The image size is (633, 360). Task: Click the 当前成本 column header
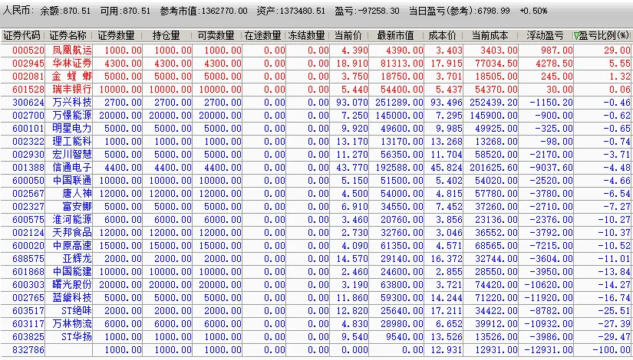coord(490,35)
